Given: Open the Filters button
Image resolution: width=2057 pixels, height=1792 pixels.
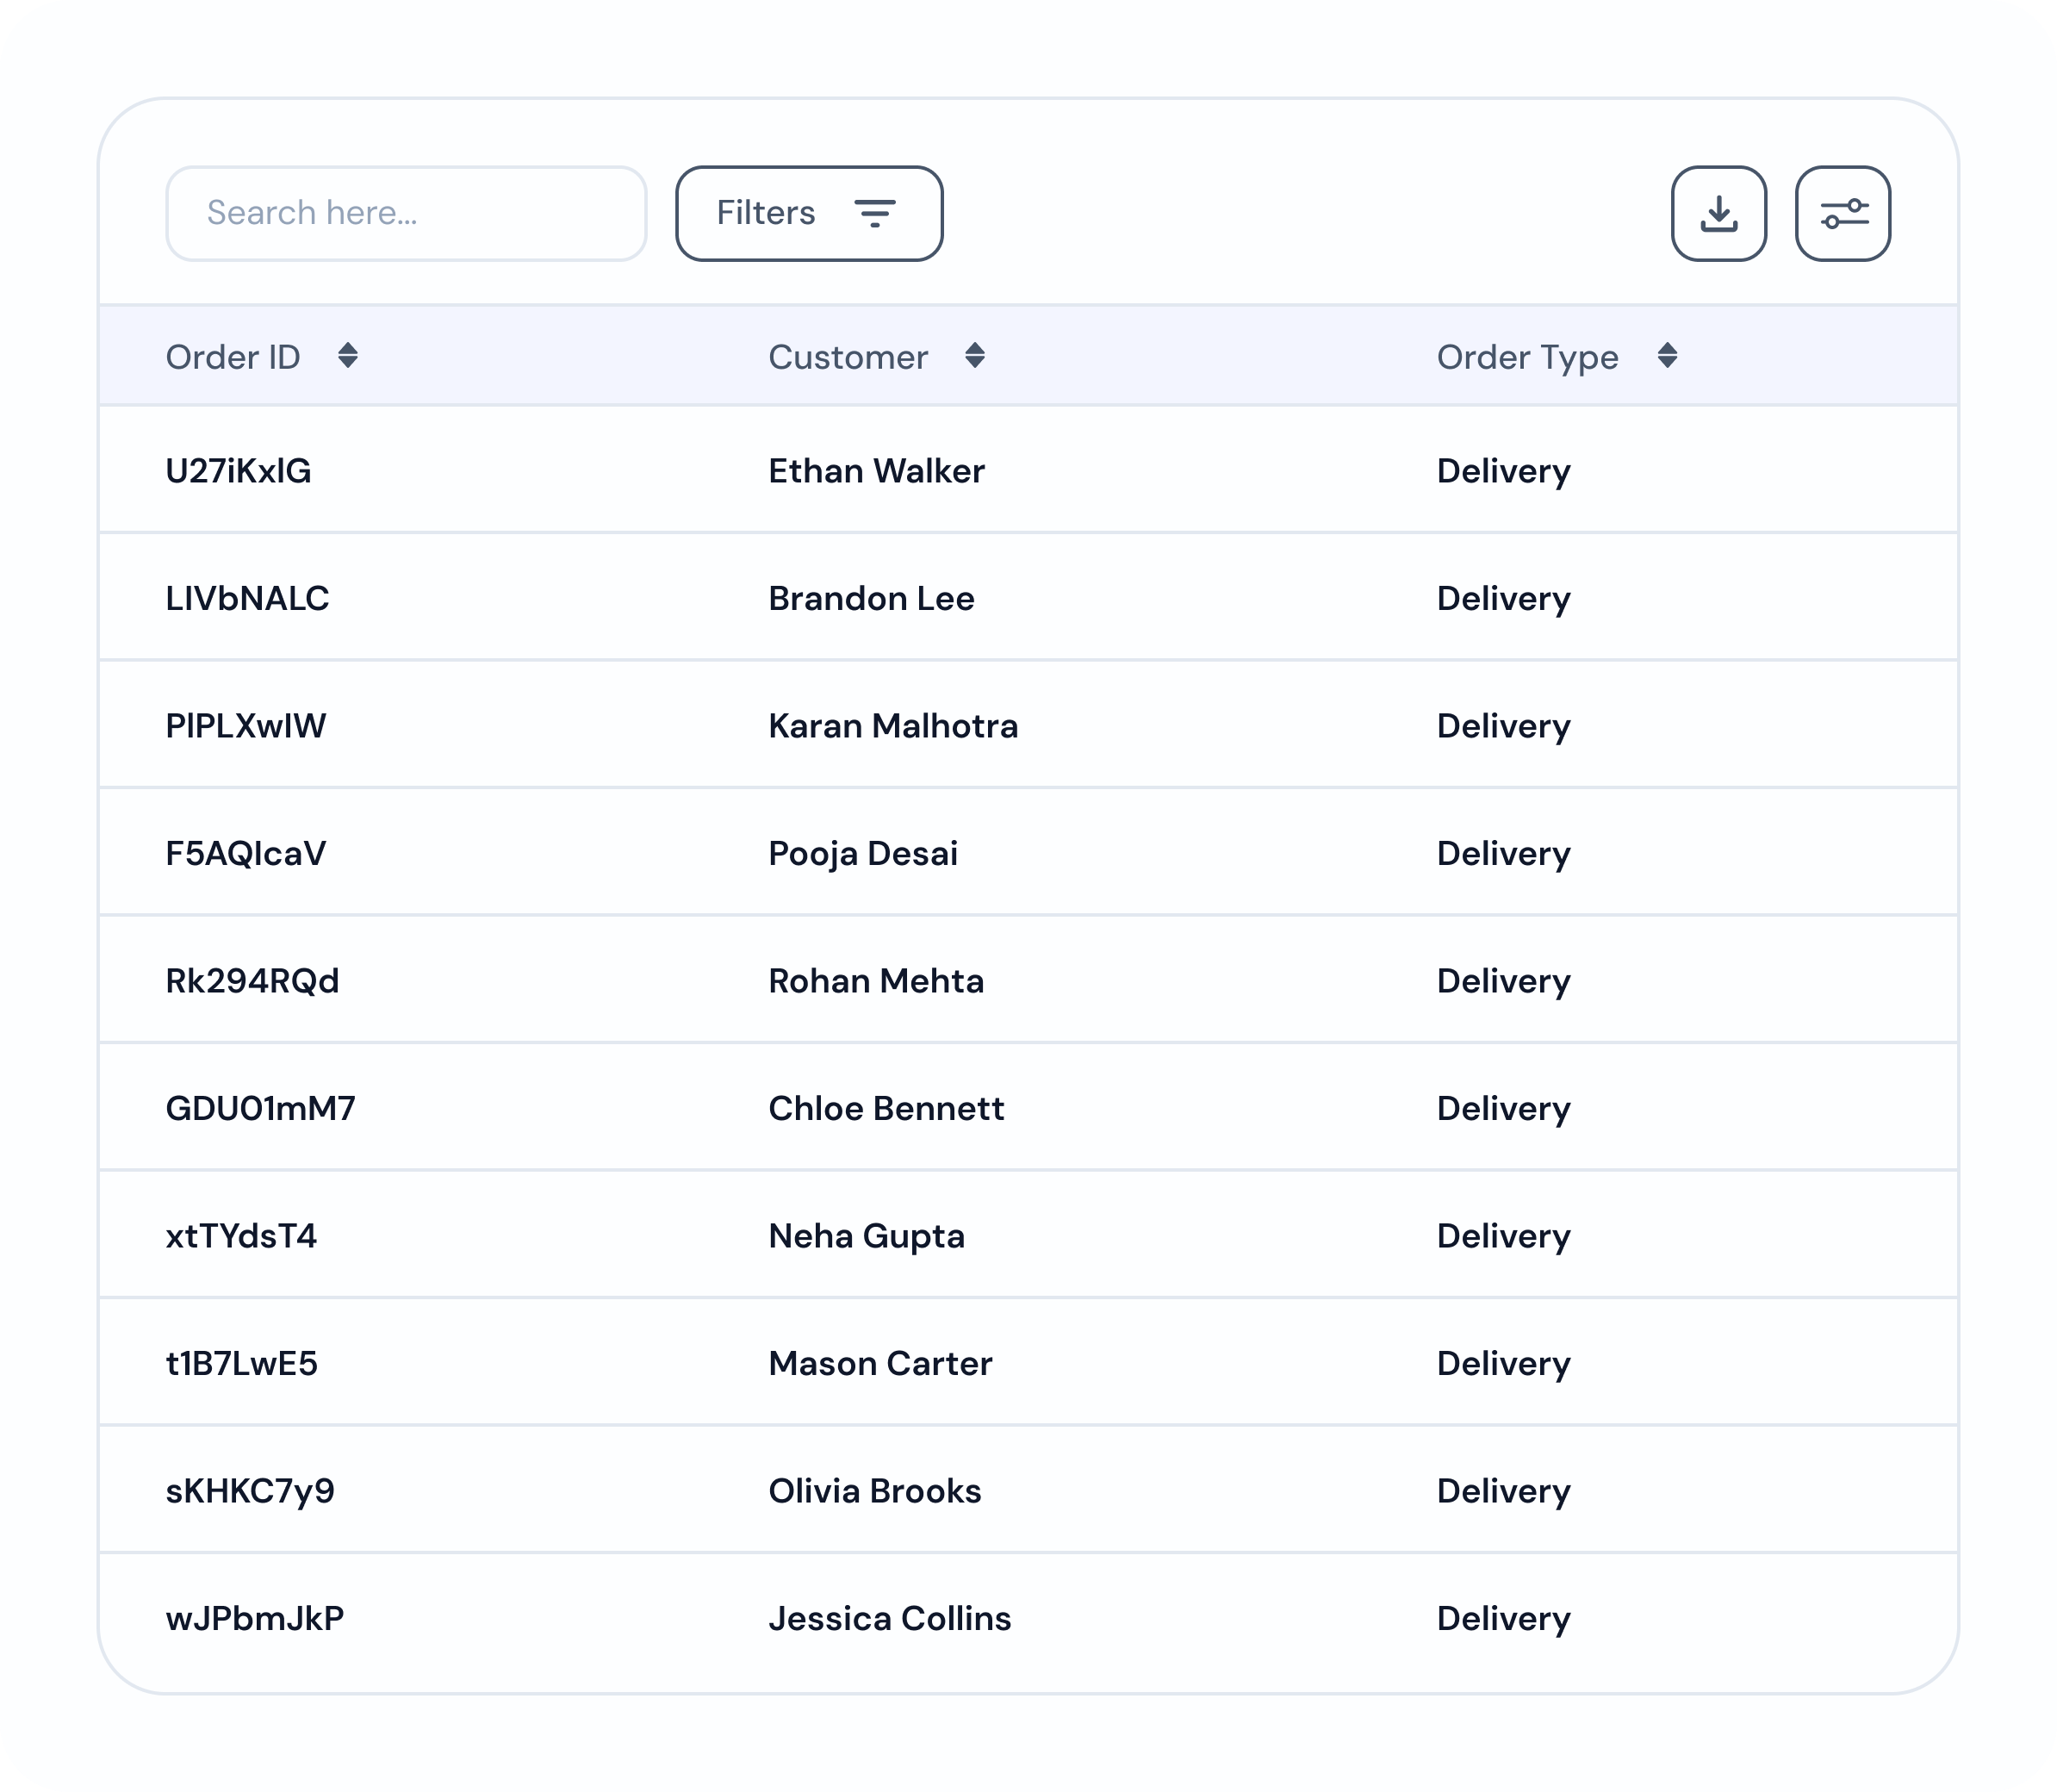Looking at the screenshot, I should 809,213.
